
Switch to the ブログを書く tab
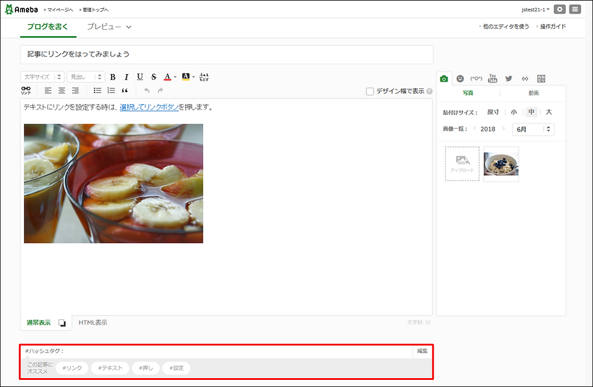coord(47,27)
